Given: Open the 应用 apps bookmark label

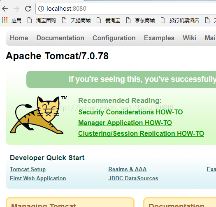Looking at the screenshot, I should (16, 20).
